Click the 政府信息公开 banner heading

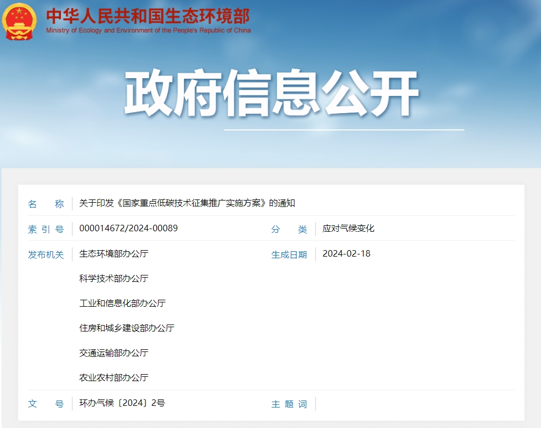click(271, 93)
